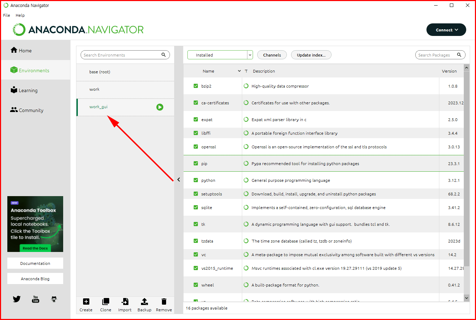This screenshot has height=320, width=476.
Task: Click scrollbar up arrow in package list
Action: (x=467, y=67)
